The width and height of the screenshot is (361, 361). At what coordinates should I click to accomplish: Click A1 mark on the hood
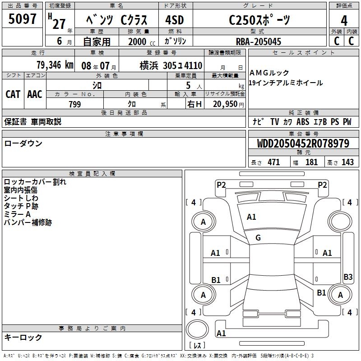pos(251,217)
